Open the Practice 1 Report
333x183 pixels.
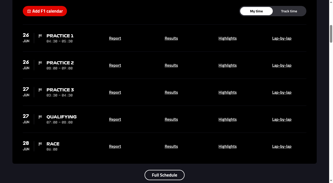pyautogui.click(x=115, y=38)
